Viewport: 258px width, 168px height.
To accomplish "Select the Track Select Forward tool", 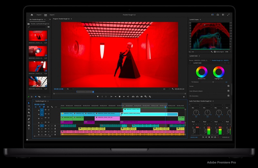I will (29, 106).
